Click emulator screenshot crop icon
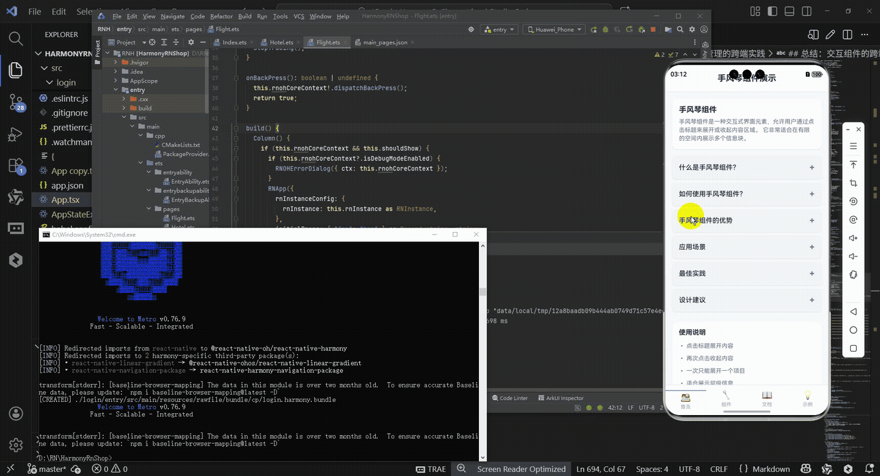 854,183
